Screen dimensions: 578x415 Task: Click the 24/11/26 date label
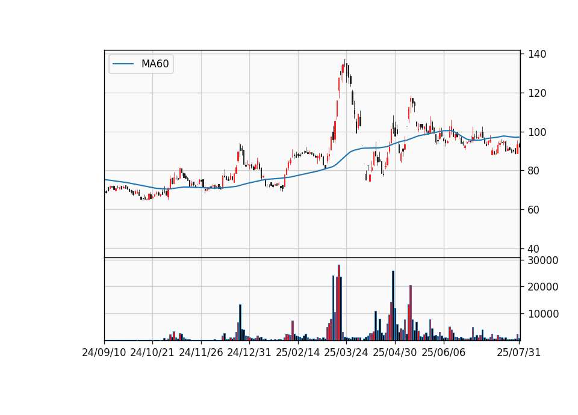click(201, 352)
